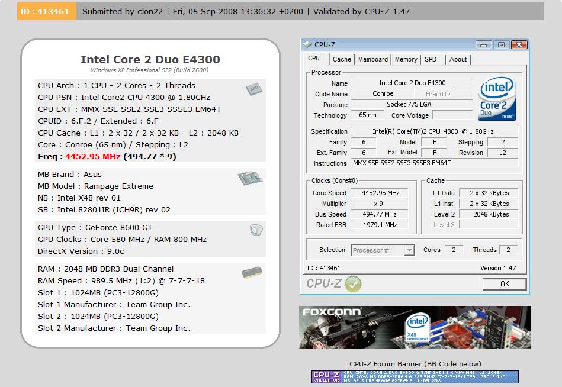Screen dimensions: 562x387
Task: Click the red 4452.95 MHz frequency text
Action: click(x=92, y=156)
